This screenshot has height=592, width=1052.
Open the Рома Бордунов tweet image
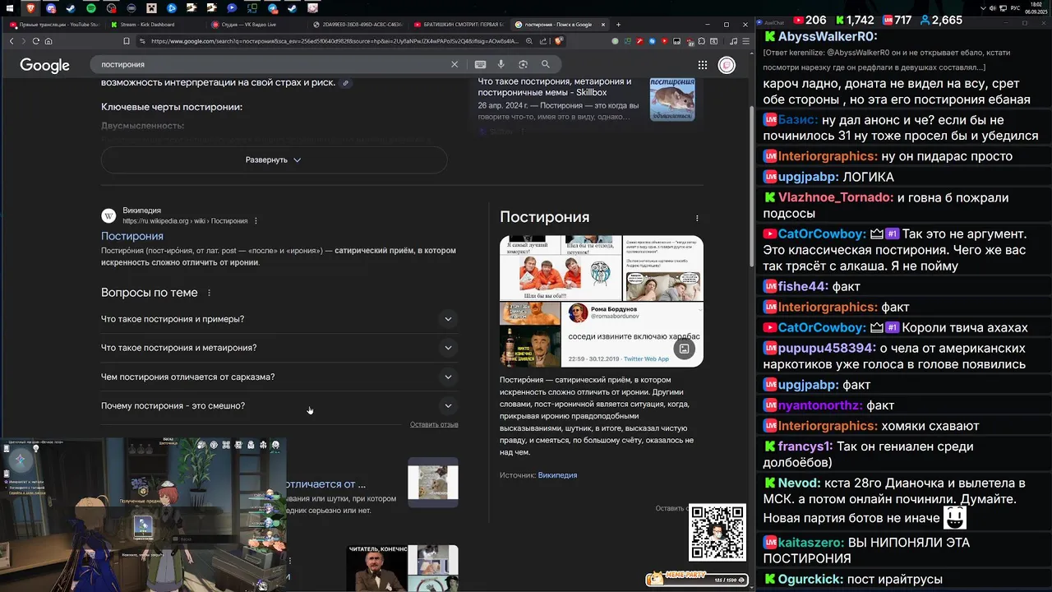click(632, 335)
